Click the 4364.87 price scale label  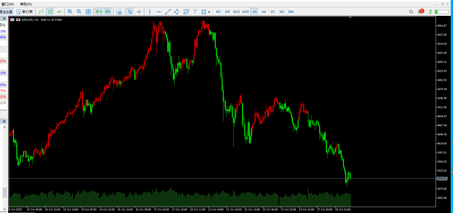pos(442,25)
